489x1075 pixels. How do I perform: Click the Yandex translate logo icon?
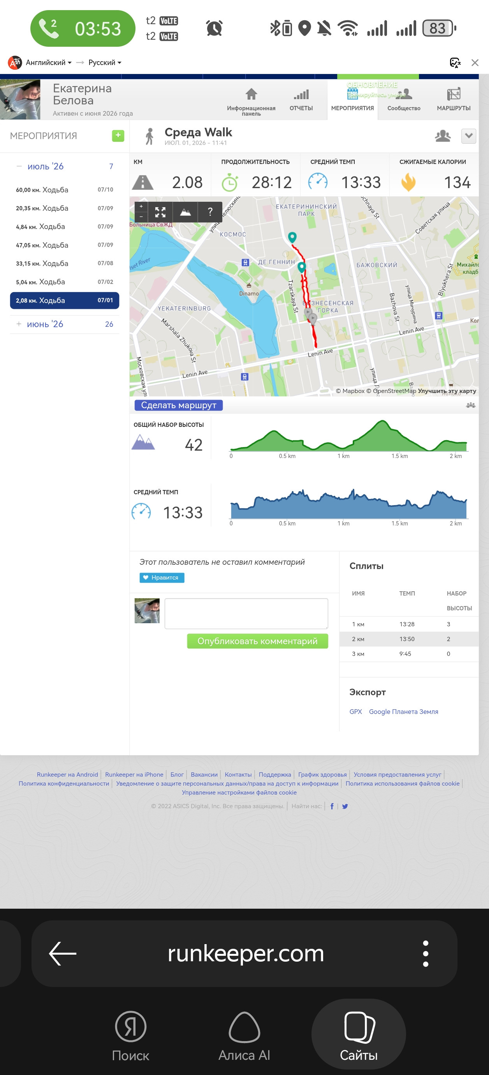click(15, 63)
